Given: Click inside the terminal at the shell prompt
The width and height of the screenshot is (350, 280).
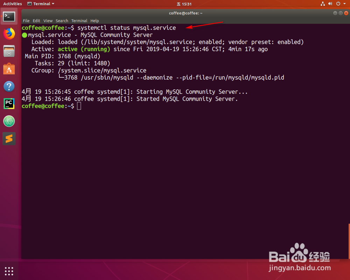Looking at the screenshot, I should tap(80, 106).
